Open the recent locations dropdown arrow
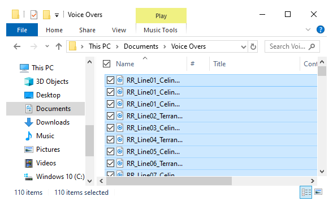Image resolution: width=333 pixels, height=205 pixels. [x=47, y=46]
